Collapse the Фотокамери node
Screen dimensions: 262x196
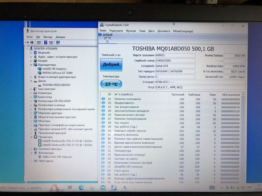pos(31,153)
